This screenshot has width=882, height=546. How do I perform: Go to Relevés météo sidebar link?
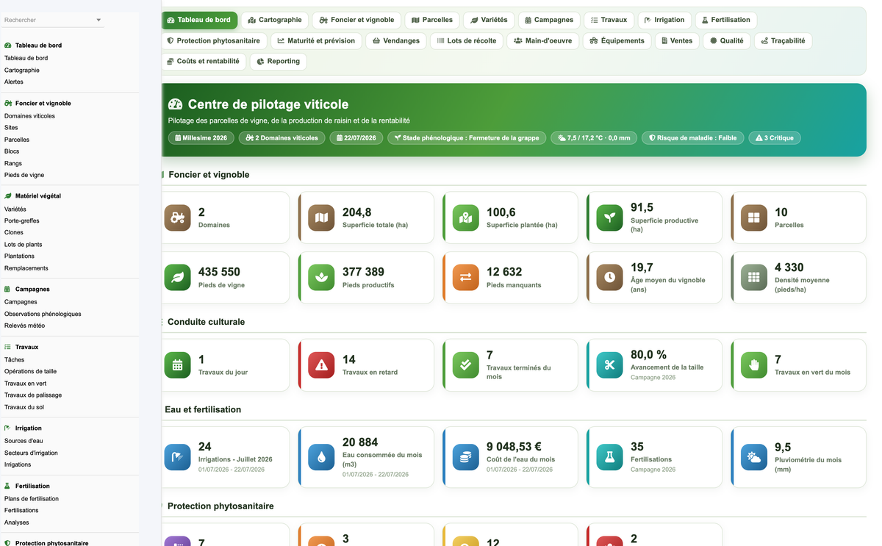24,326
